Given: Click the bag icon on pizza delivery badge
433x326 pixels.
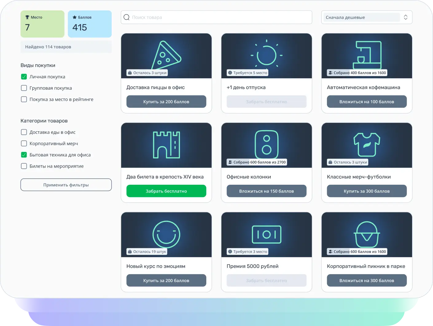Looking at the screenshot, I should point(130,73).
